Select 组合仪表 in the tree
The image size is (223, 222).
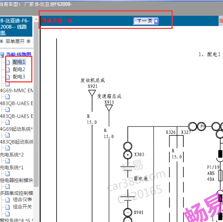(22, 199)
